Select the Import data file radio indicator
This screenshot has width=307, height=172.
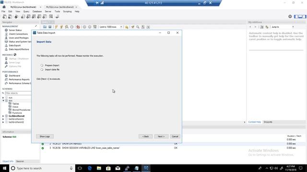click(x=42, y=70)
